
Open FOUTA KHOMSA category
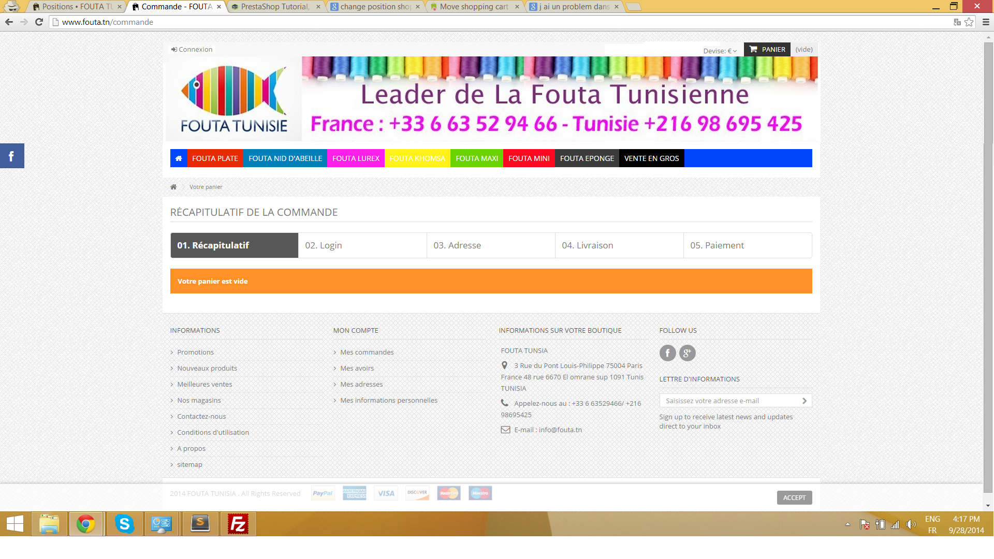coord(417,158)
